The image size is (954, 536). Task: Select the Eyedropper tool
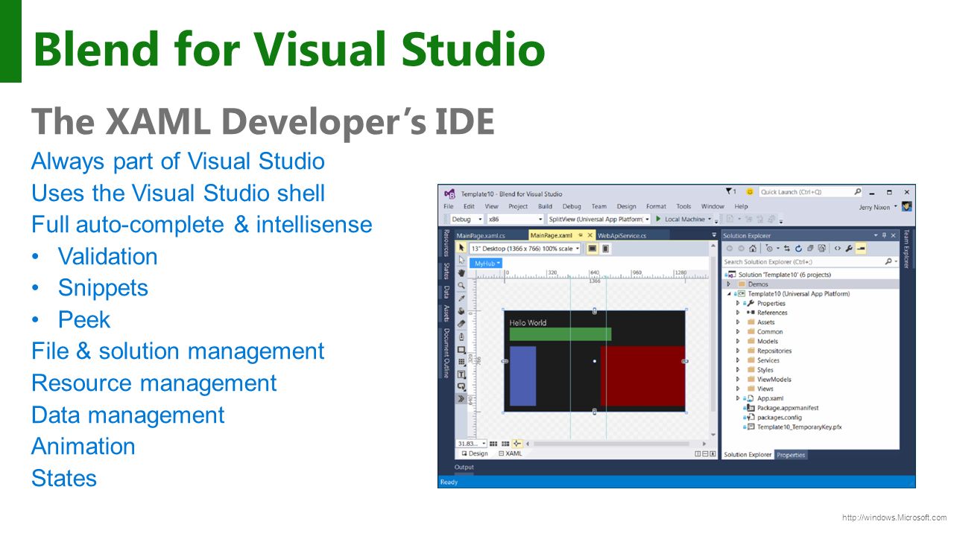coord(461,299)
